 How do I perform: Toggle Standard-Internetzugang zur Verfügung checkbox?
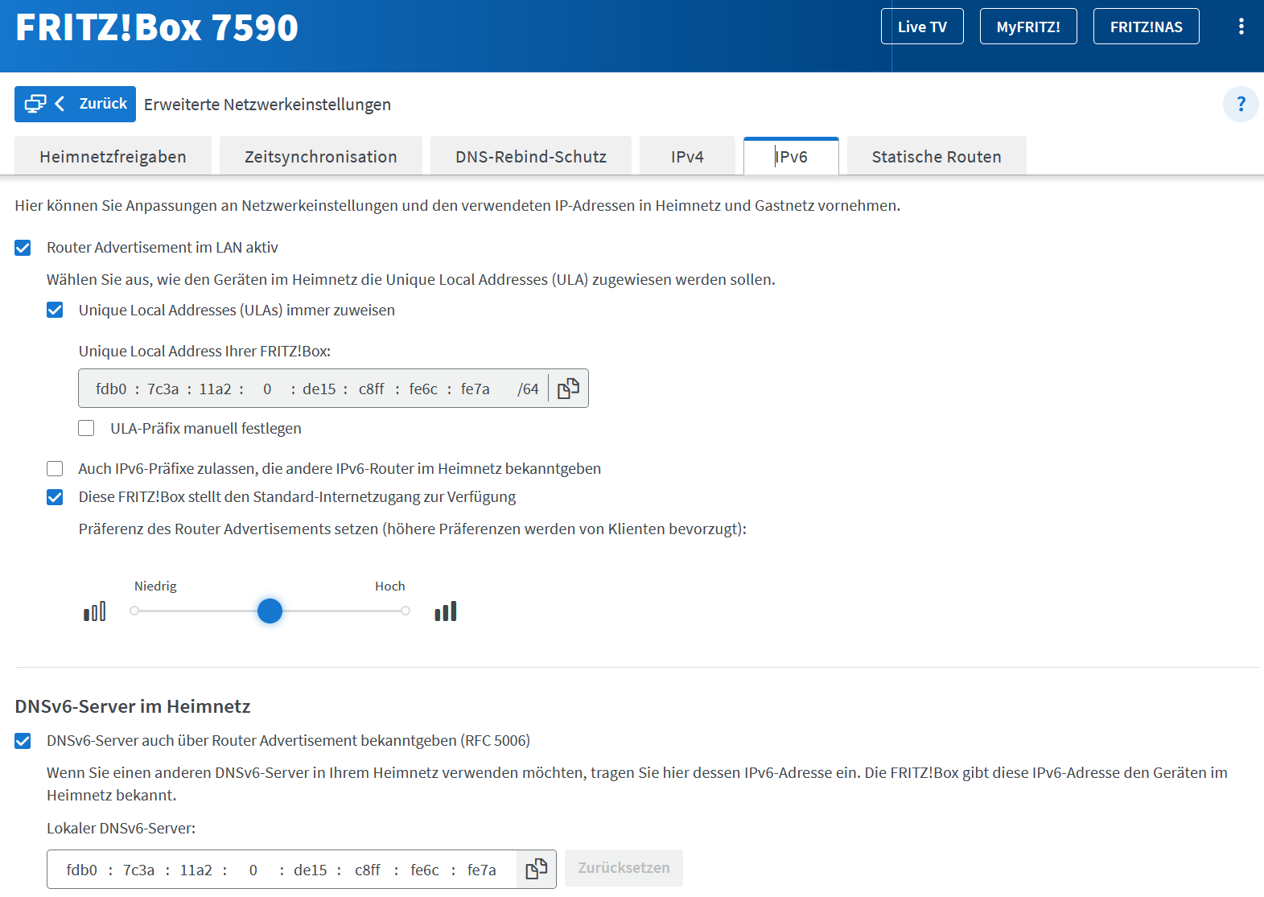(x=55, y=497)
